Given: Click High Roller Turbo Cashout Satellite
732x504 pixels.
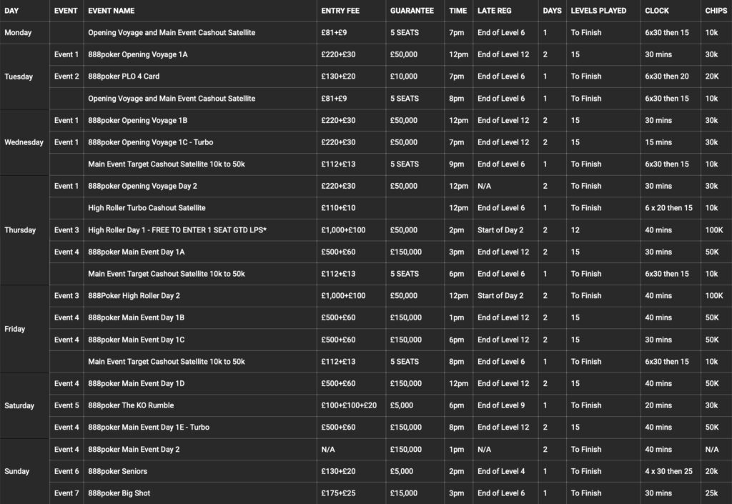Looking at the screenshot, I should pyautogui.click(x=147, y=208).
